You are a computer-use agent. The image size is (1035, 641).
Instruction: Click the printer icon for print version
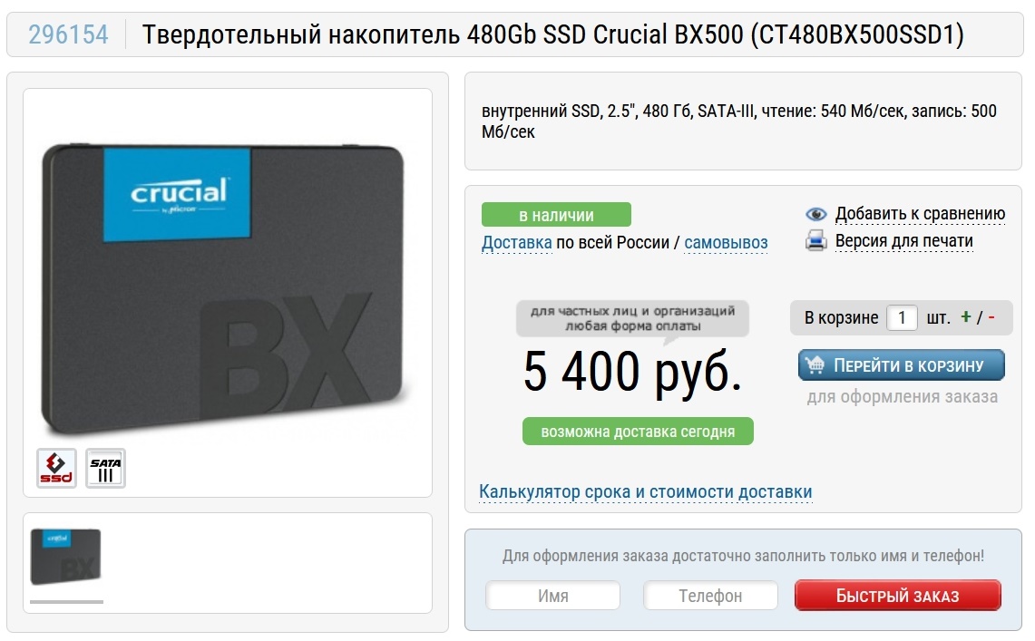[x=816, y=240]
